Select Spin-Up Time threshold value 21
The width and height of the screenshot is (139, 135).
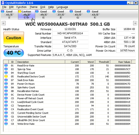pyautogui.click(x=108, y=69)
